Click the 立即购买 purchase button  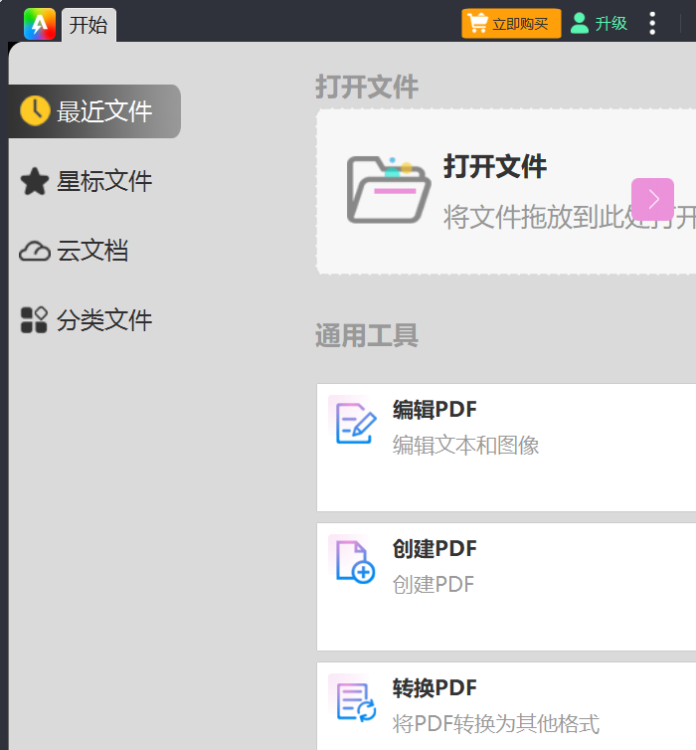tap(511, 23)
